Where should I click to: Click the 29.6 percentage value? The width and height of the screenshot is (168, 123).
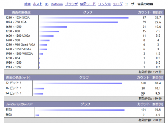158,22
